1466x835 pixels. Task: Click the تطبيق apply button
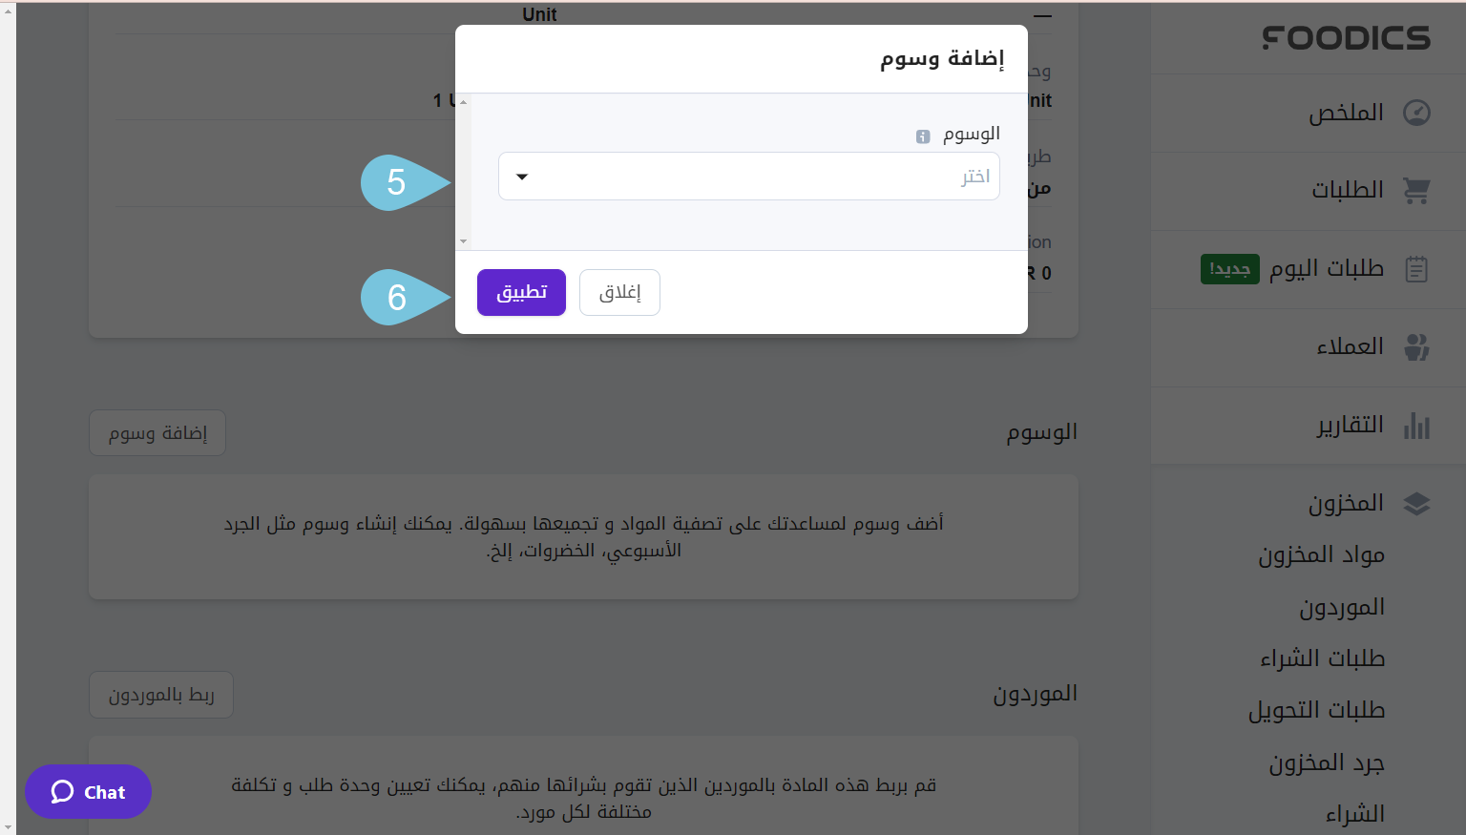pyautogui.click(x=521, y=292)
